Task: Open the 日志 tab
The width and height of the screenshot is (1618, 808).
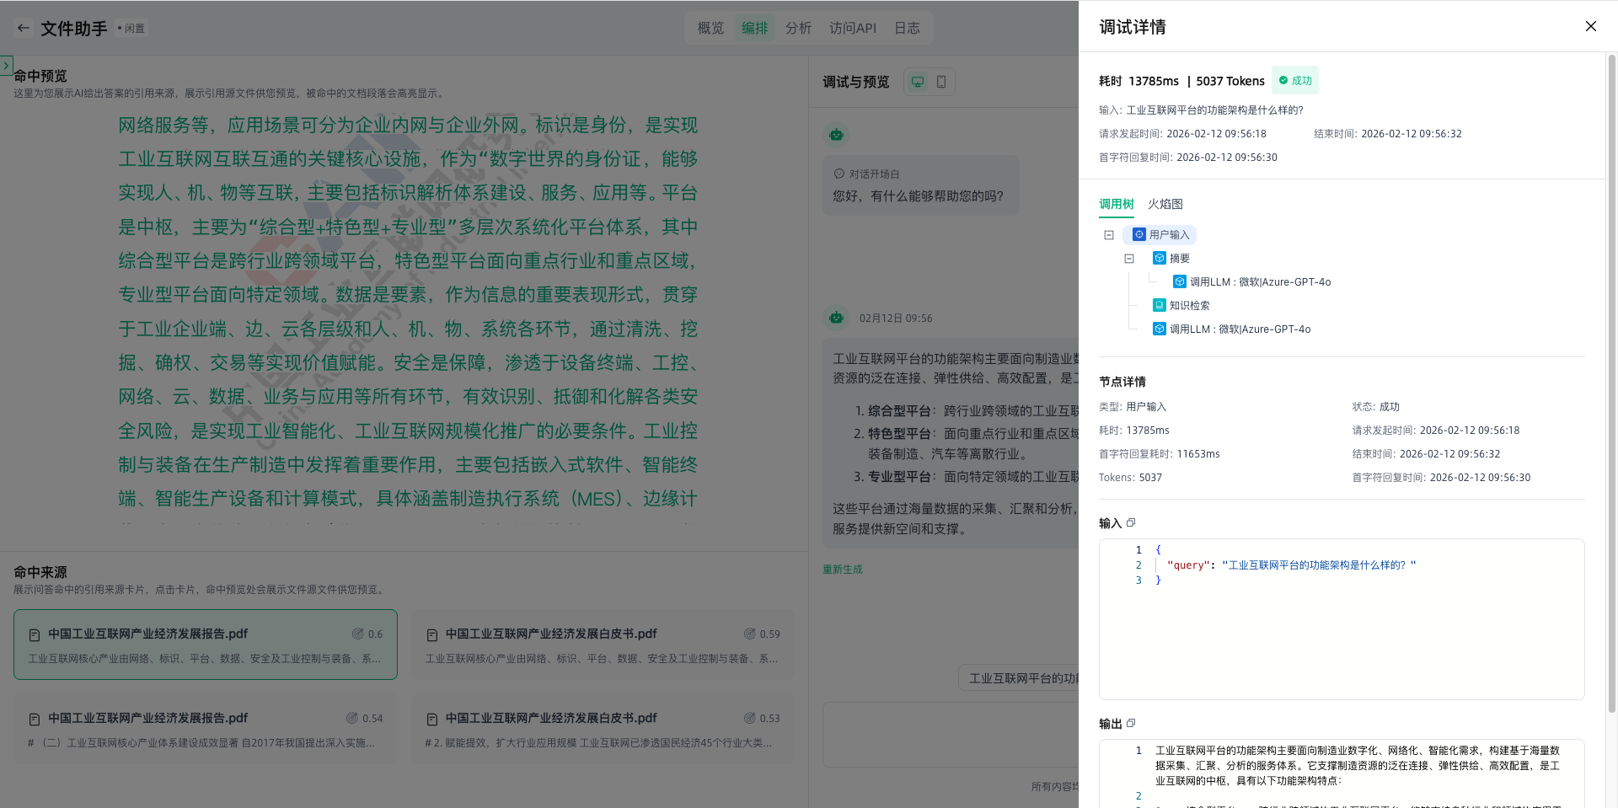Action: [907, 28]
